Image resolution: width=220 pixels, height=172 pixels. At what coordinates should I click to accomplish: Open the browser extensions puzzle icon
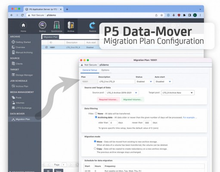click(x=184, y=15)
